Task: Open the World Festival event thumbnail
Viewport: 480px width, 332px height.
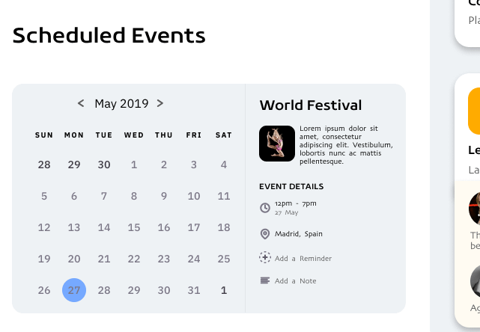Action: coord(276,144)
